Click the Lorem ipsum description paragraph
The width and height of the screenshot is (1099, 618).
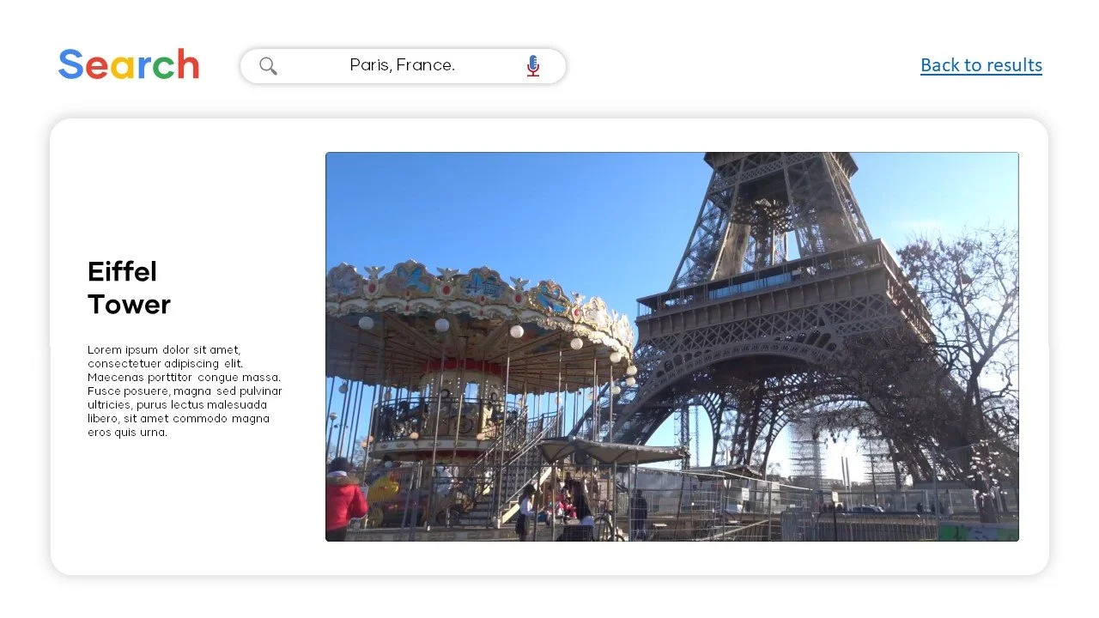(x=184, y=391)
